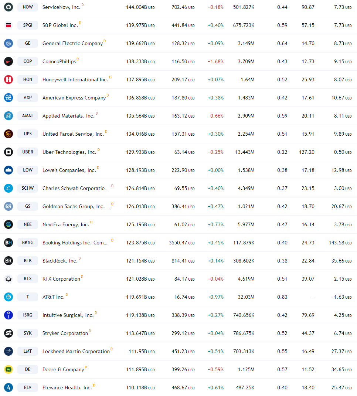Click Applied Materials change -0.66%

215,116
